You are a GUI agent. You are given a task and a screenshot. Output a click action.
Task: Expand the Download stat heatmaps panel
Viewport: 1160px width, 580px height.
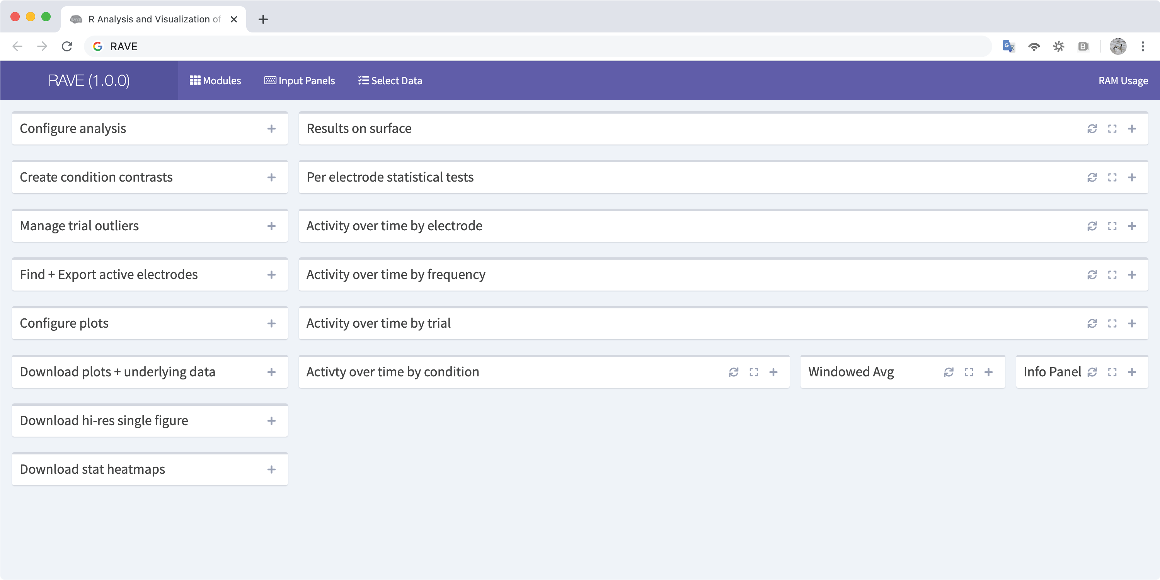click(271, 469)
